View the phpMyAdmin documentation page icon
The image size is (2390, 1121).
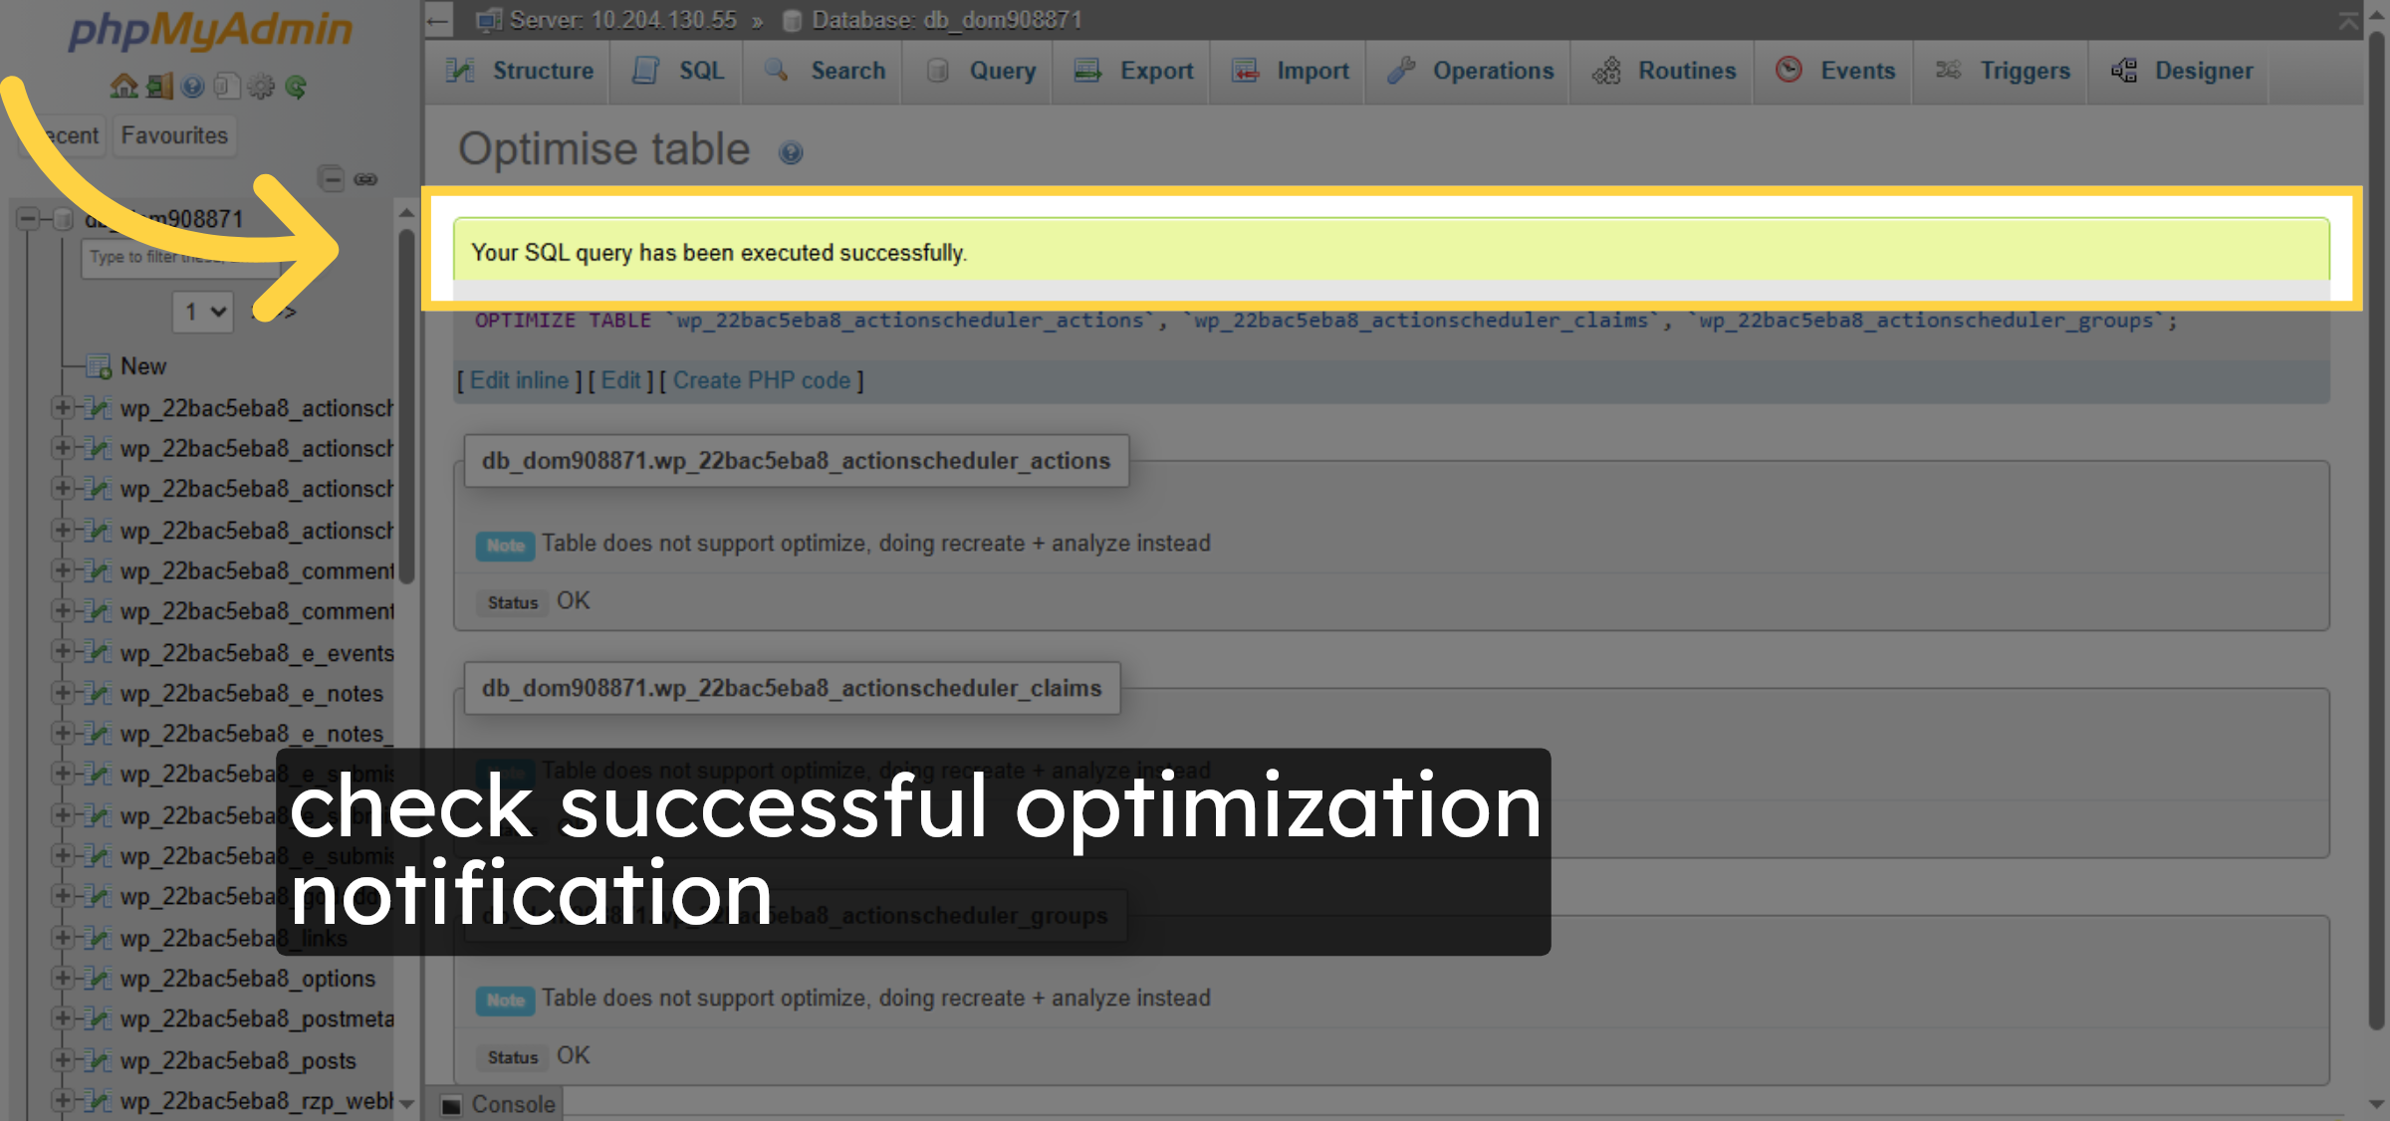coord(225,87)
